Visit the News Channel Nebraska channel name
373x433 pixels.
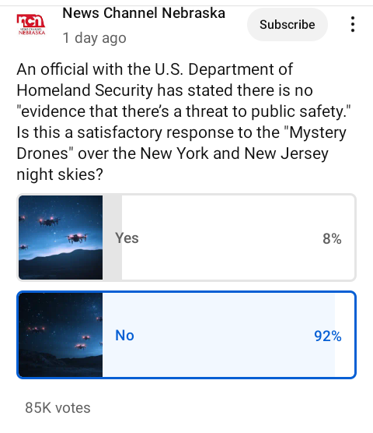click(x=144, y=13)
